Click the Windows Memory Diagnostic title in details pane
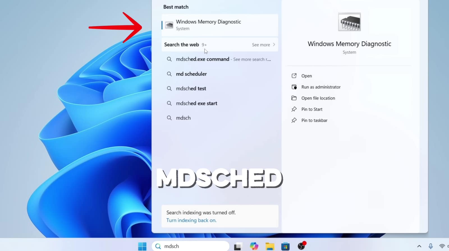 point(349,44)
